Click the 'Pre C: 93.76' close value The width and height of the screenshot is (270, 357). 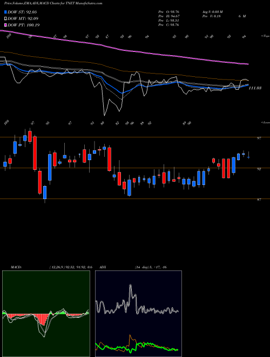pyautogui.click(x=168, y=25)
